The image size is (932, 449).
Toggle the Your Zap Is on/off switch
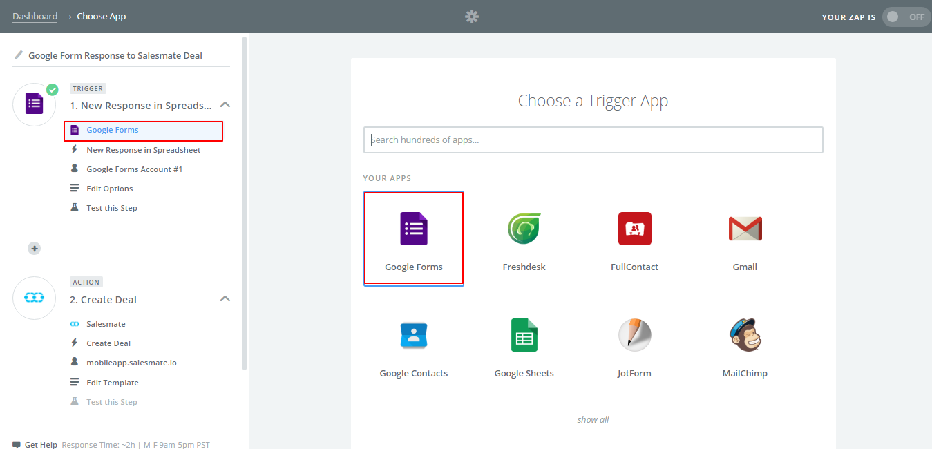(906, 17)
